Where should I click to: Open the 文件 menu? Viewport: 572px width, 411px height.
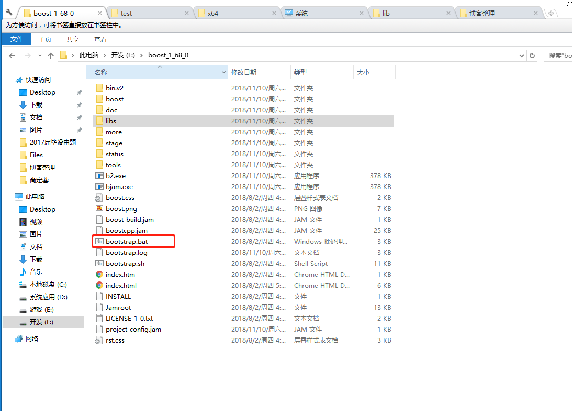pyautogui.click(x=16, y=39)
